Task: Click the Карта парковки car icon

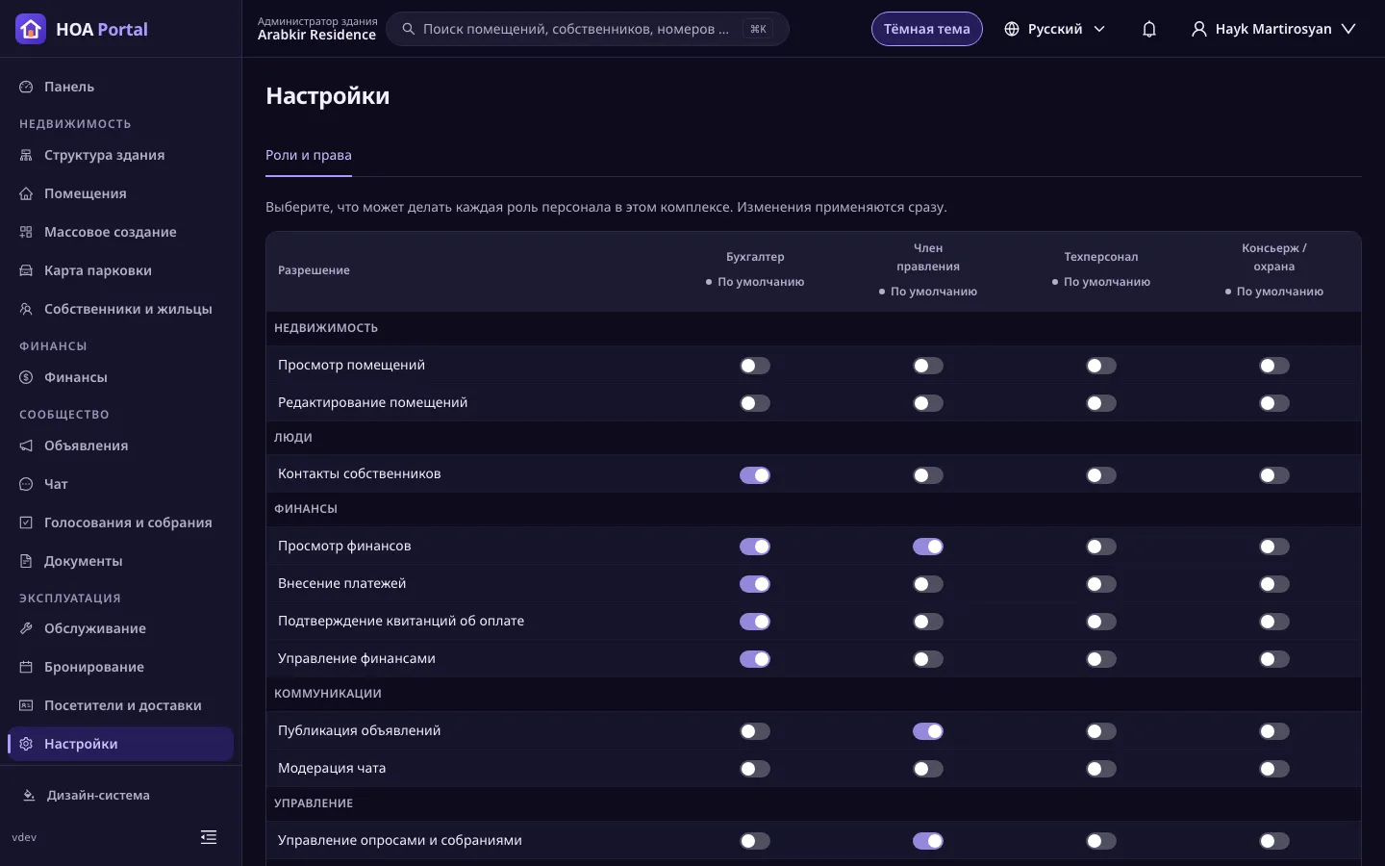Action: [26, 270]
